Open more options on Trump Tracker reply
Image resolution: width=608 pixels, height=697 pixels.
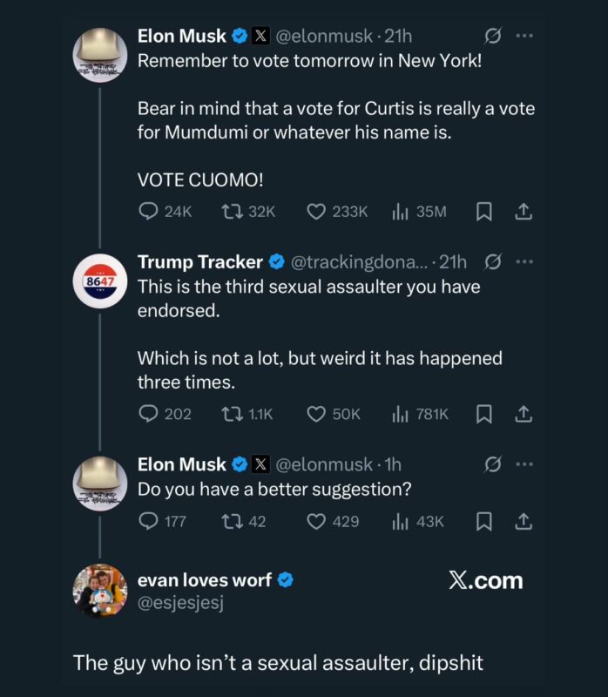(524, 261)
